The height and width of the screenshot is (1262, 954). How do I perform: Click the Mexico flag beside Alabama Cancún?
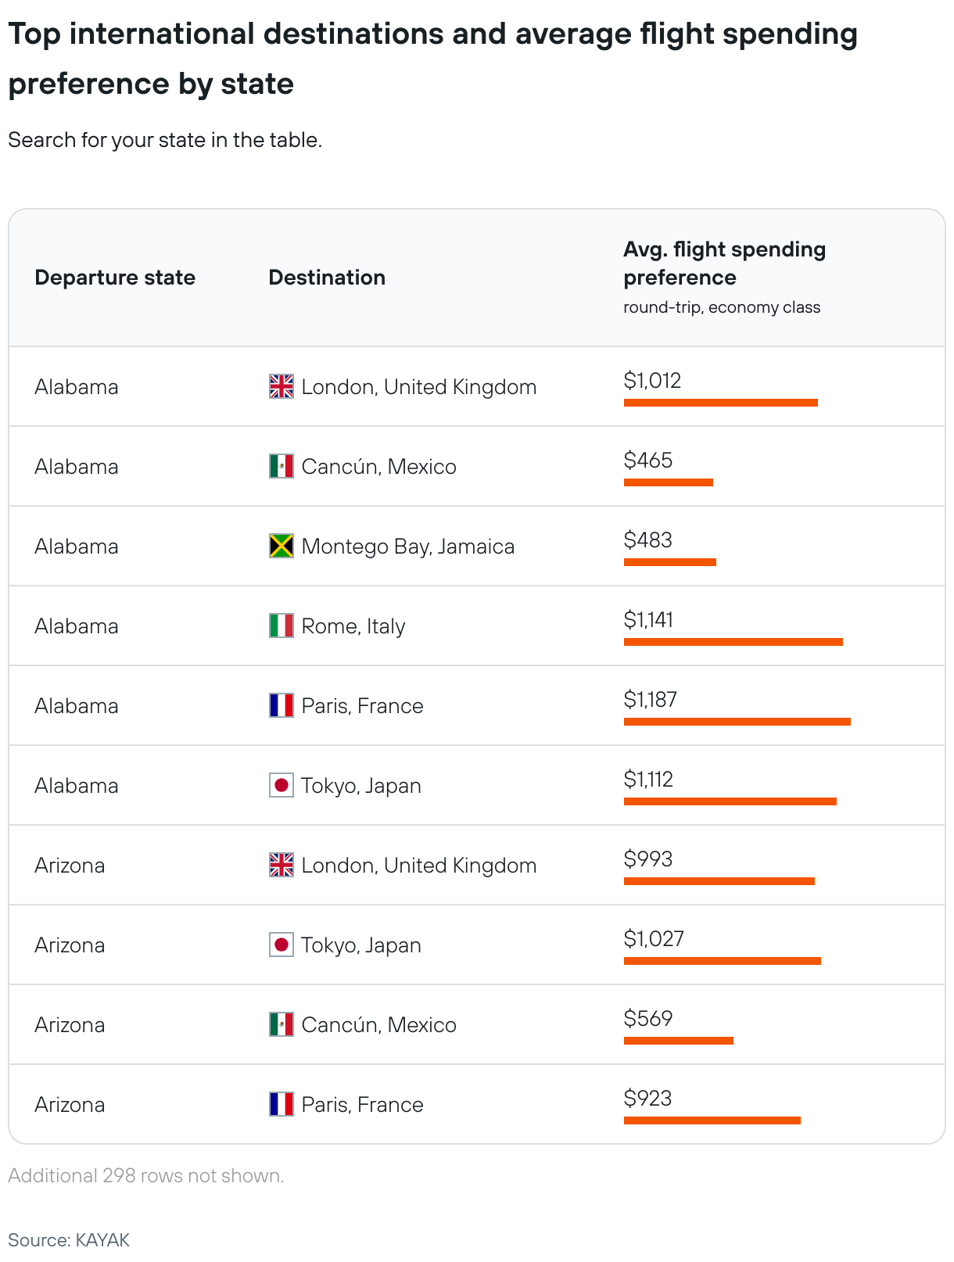[x=282, y=466]
